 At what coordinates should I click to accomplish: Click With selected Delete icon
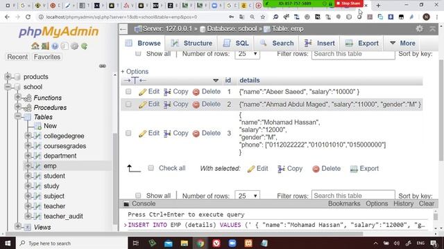pyautogui.click(x=316, y=169)
